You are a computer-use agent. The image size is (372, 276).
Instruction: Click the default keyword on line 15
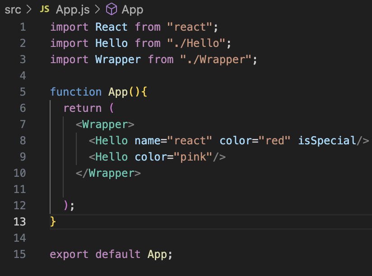pos(118,254)
